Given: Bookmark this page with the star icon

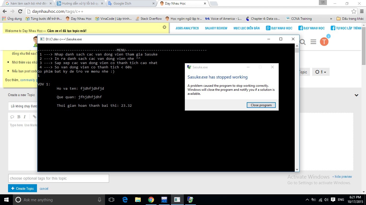Looking at the screenshot, I should [x=354, y=11].
